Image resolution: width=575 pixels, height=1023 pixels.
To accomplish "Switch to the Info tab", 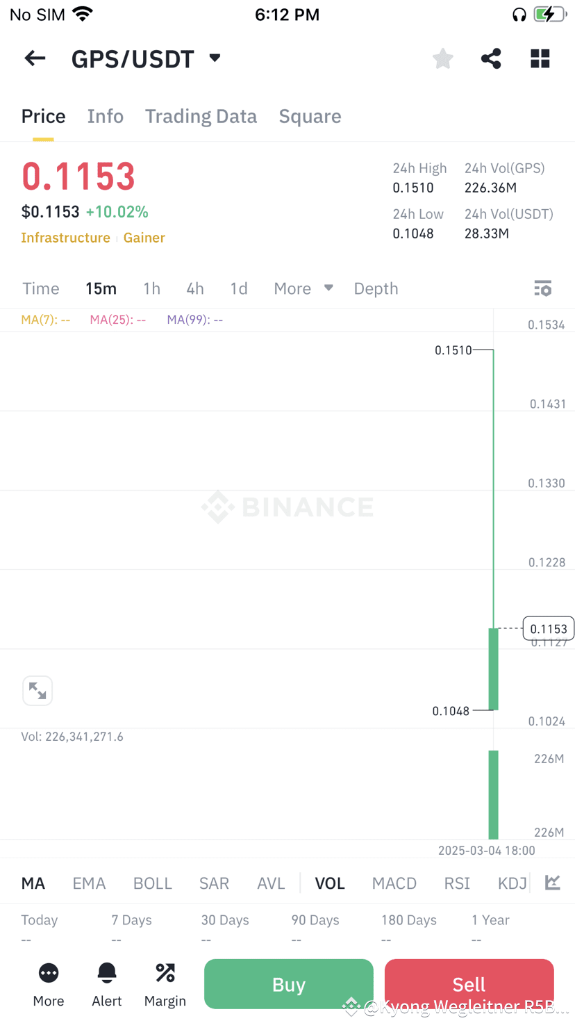I will (x=106, y=116).
